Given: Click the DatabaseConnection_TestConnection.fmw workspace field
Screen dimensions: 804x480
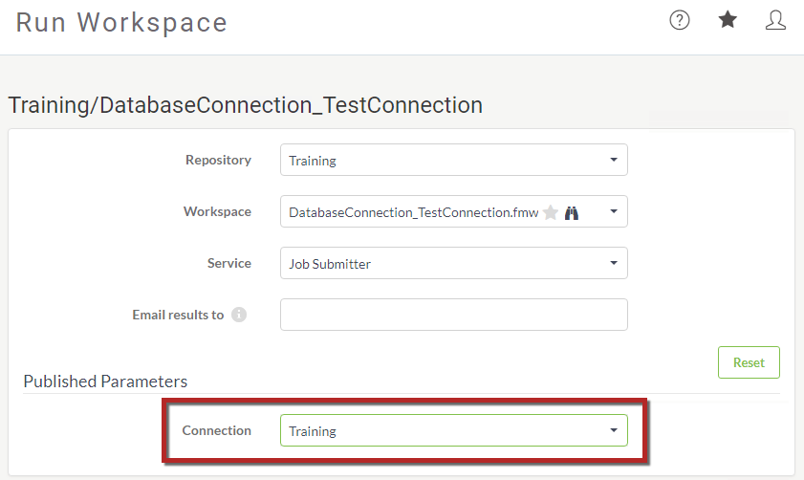Looking at the screenshot, I should point(454,211).
